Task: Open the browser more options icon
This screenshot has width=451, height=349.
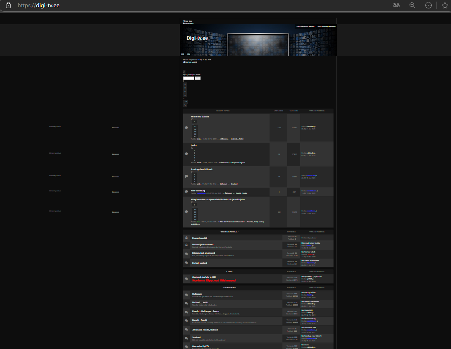Action: (428, 5)
